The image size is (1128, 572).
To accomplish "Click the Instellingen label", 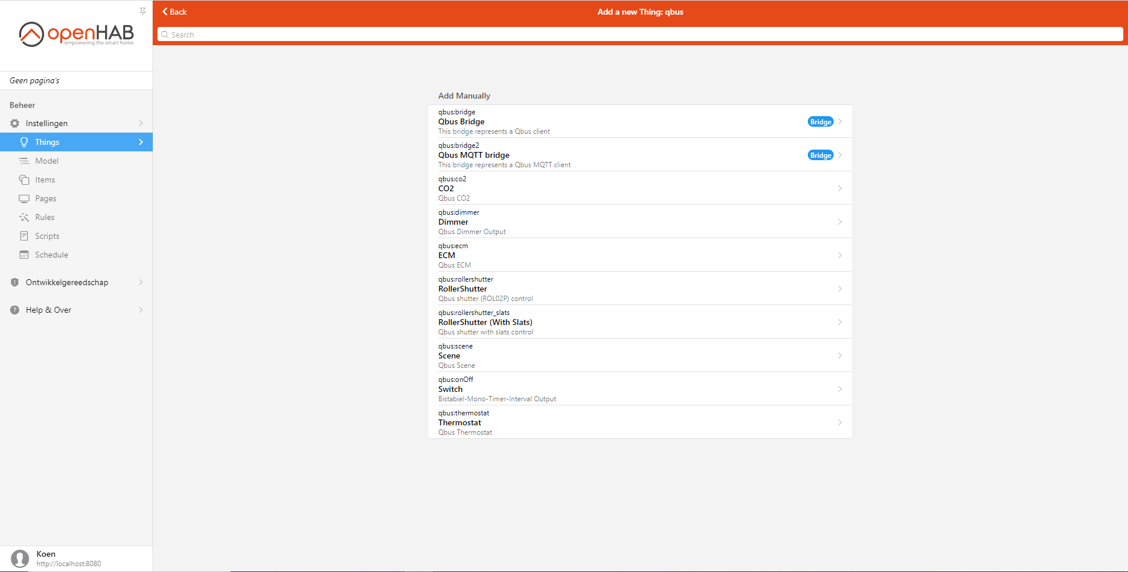I will pos(46,123).
